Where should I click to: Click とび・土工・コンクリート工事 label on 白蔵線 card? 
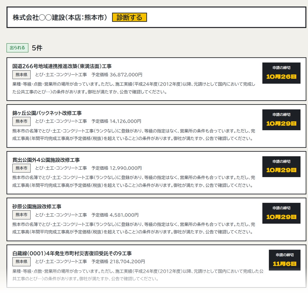[61, 262]
